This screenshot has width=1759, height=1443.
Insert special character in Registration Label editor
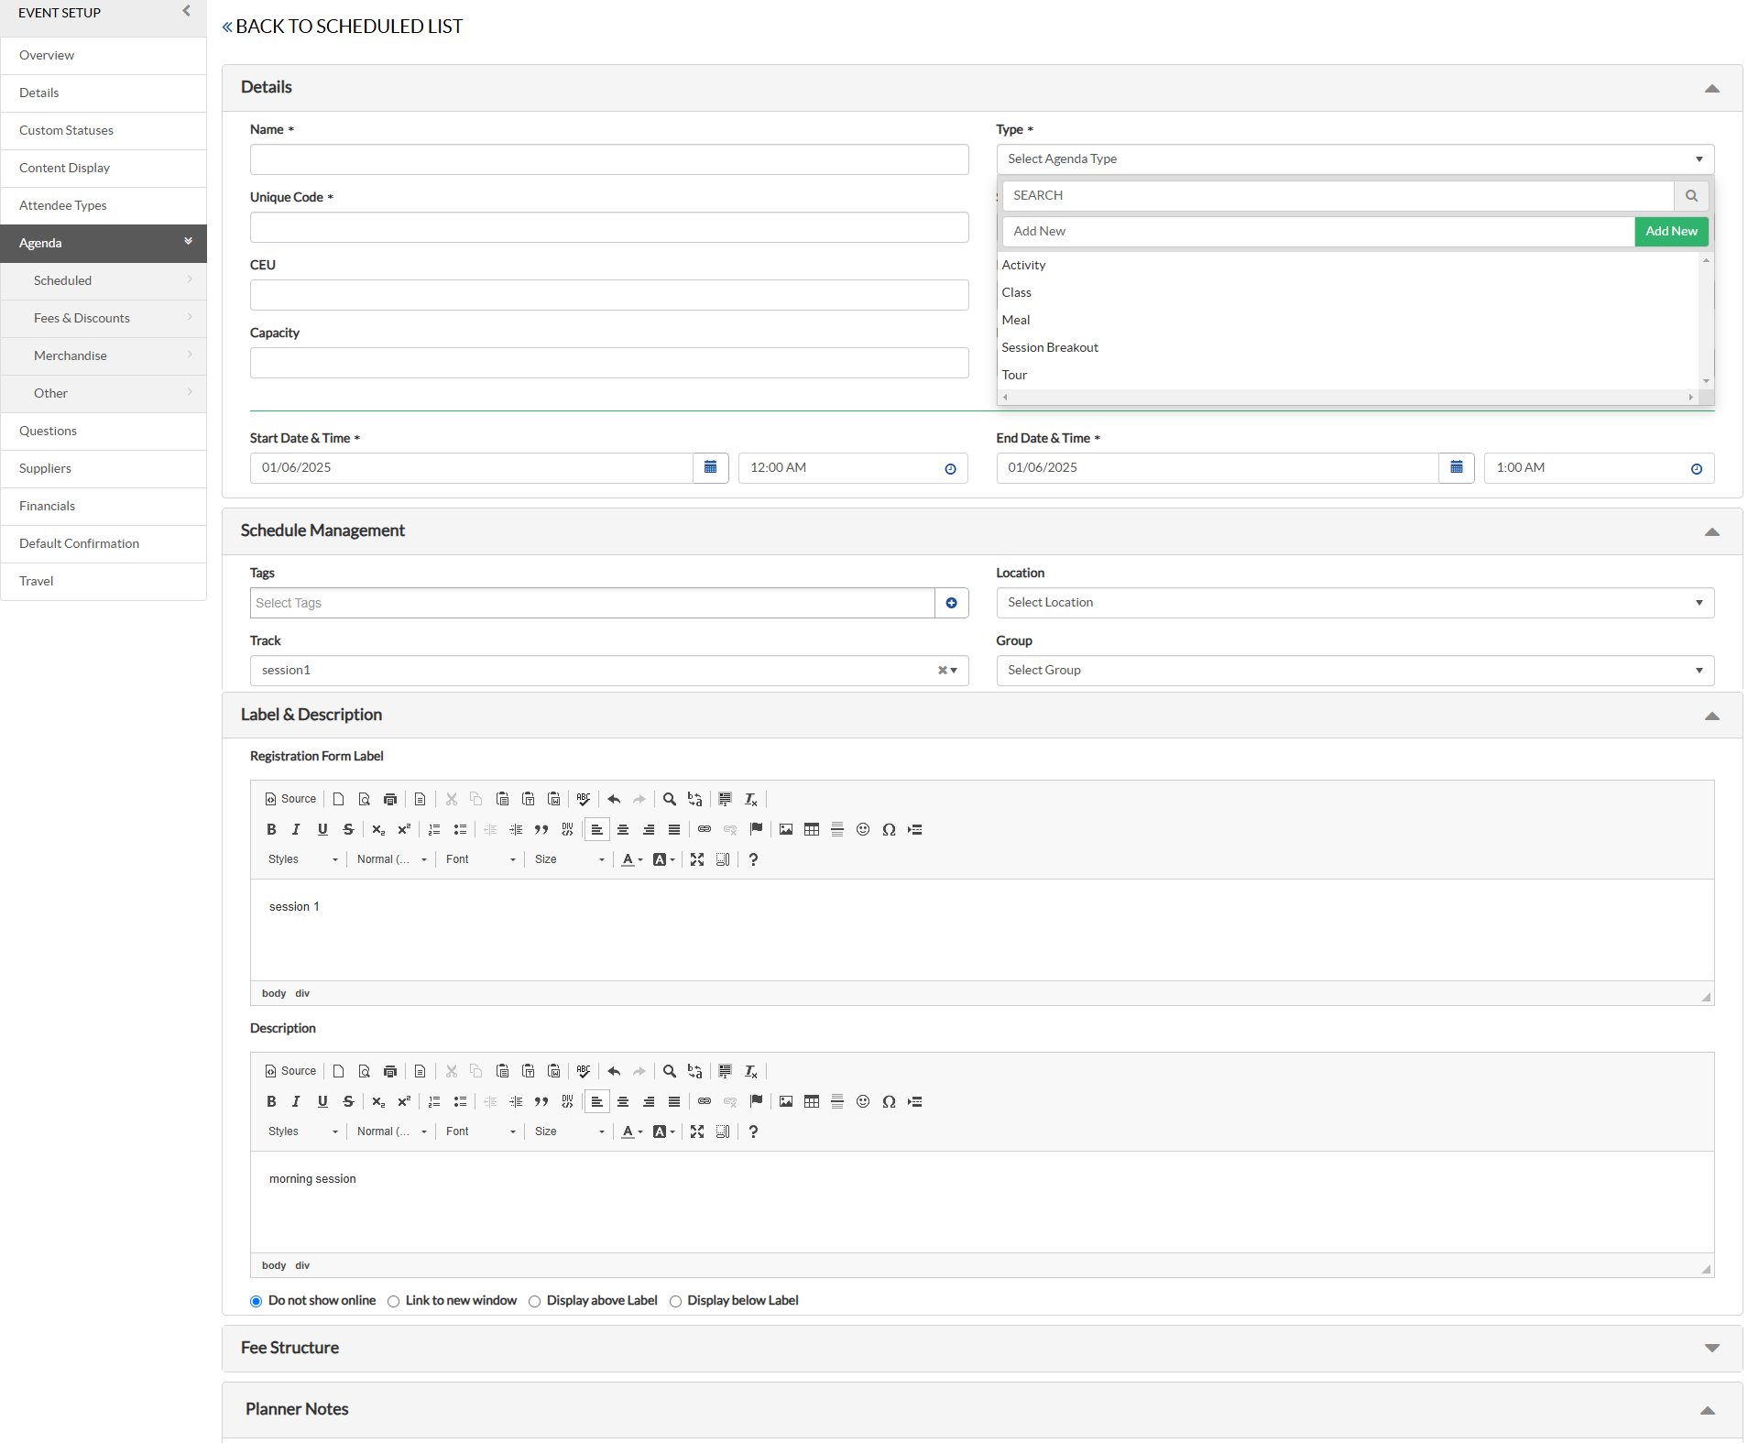tap(889, 830)
